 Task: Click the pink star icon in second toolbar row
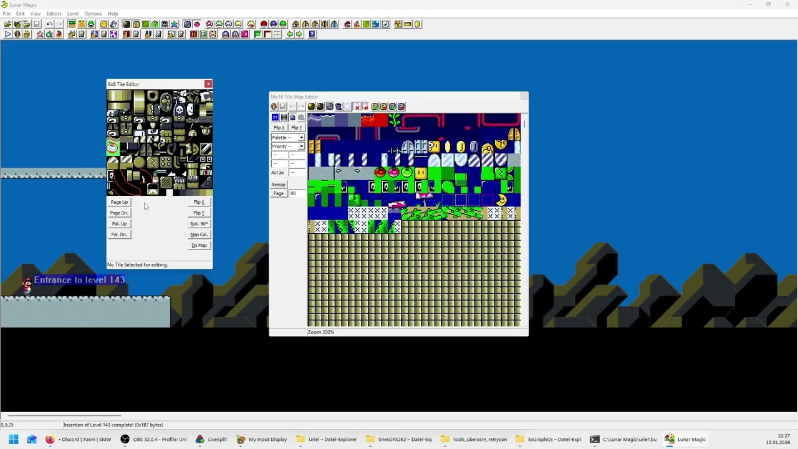pyautogui.click(x=40, y=34)
